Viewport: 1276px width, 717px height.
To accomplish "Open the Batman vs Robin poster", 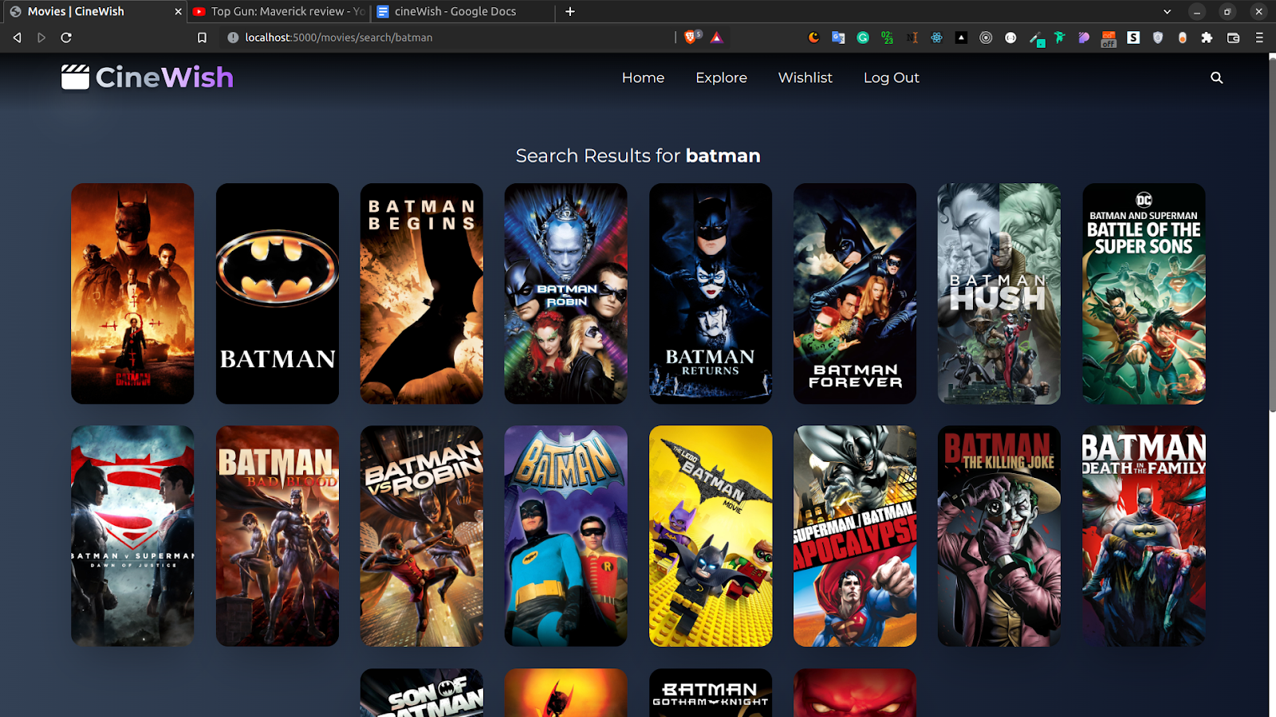I will point(422,536).
